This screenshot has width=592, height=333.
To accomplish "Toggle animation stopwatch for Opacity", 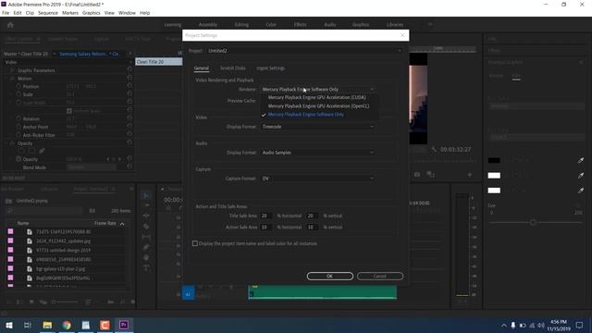I will [18, 159].
